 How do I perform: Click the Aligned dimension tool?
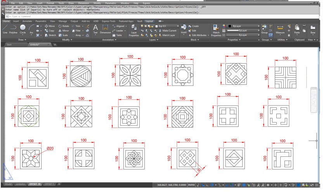pyautogui.click(x=118, y=26)
